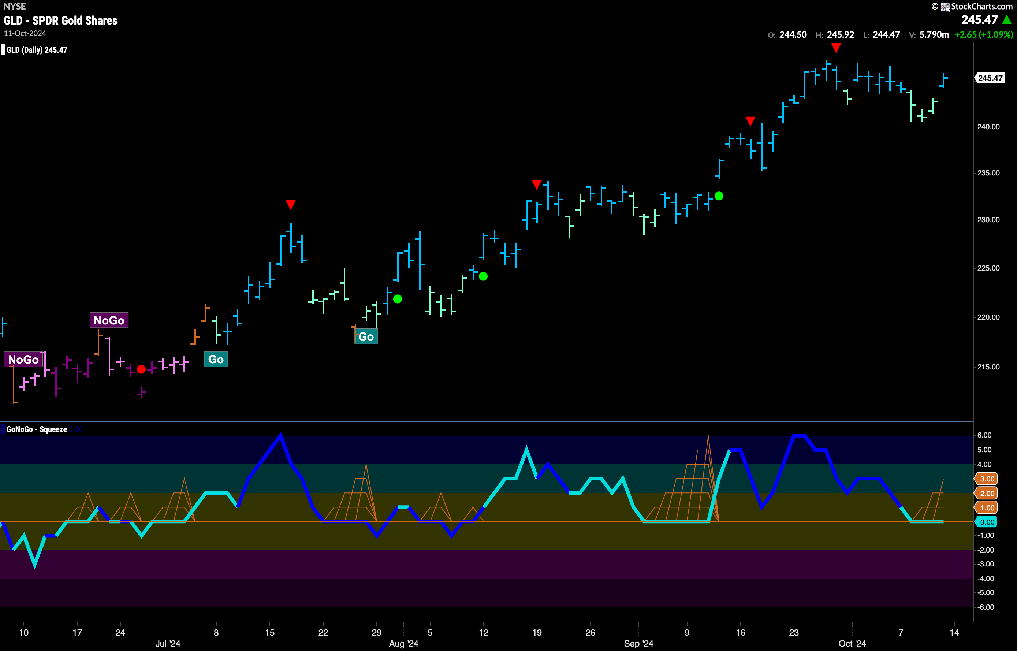Click the green dot near the July 29 Go label
1017x651 pixels.
pos(397,299)
